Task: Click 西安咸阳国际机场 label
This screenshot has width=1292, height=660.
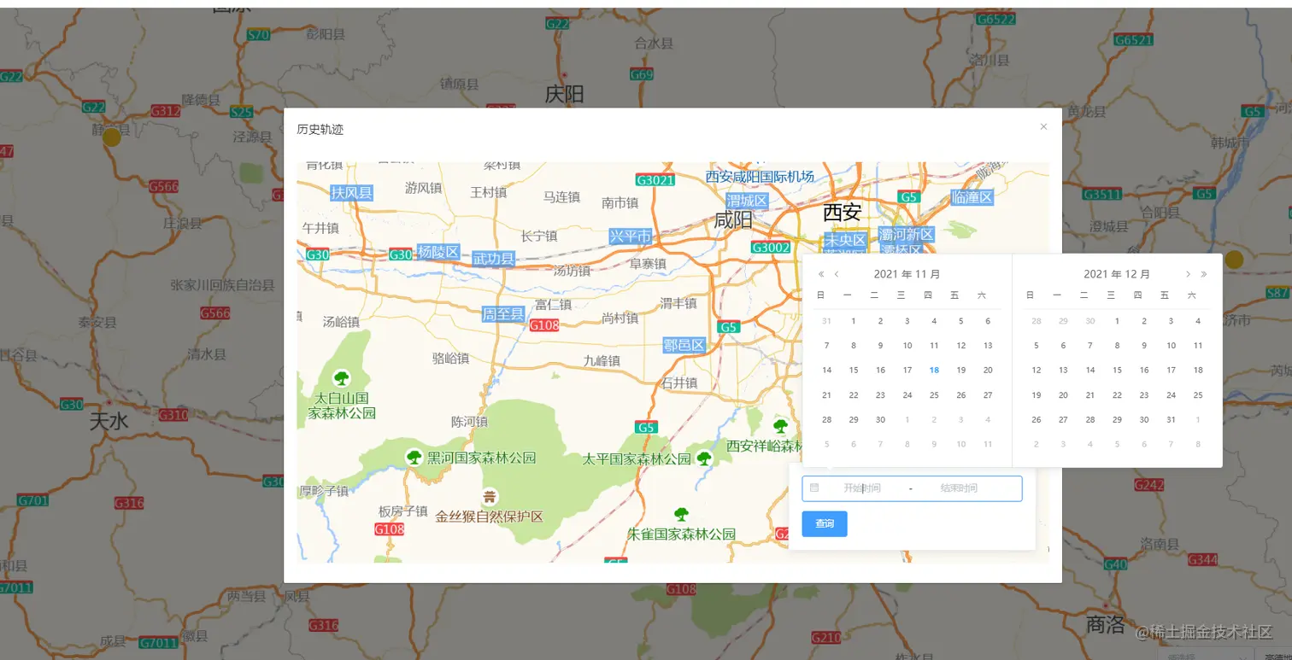Action: pos(760,176)
